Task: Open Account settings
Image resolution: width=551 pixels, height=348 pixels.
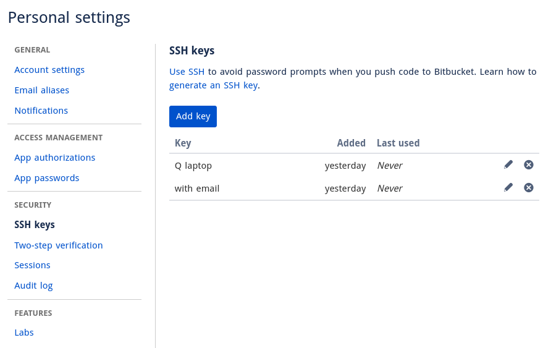Action: pyautogui.click(x=49, y=70)
